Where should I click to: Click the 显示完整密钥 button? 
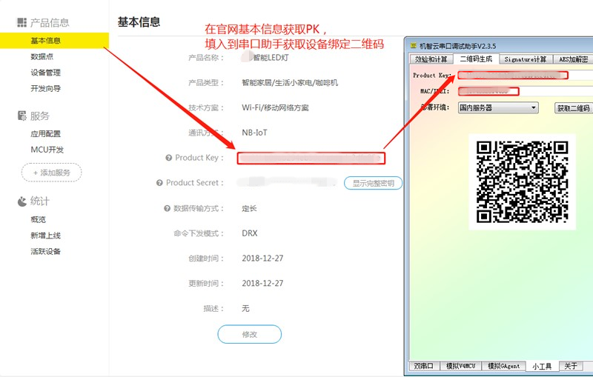click(373, 183)
